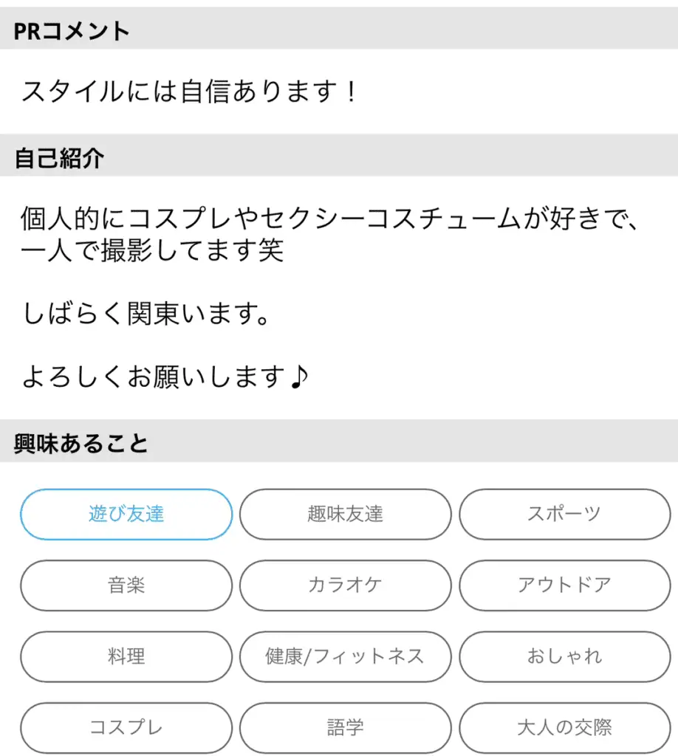This screenshot has width=678, height=756.
Task: Click the line 一人で撮影してます笑
Action: coord(152,250)
